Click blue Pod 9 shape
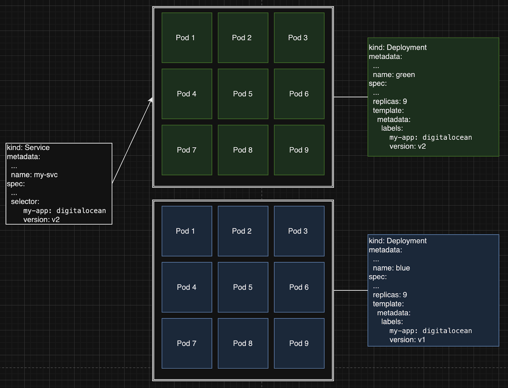This screenshot has height=388, width=508. click(299, 343)
